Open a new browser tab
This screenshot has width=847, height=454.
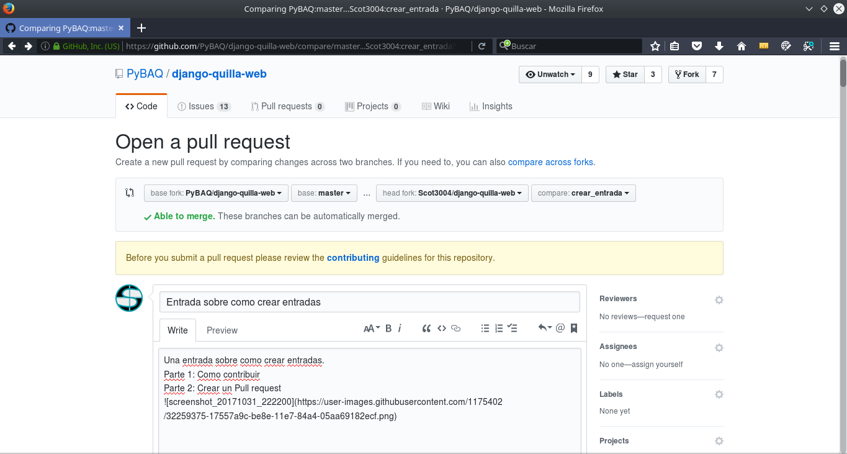141,28
